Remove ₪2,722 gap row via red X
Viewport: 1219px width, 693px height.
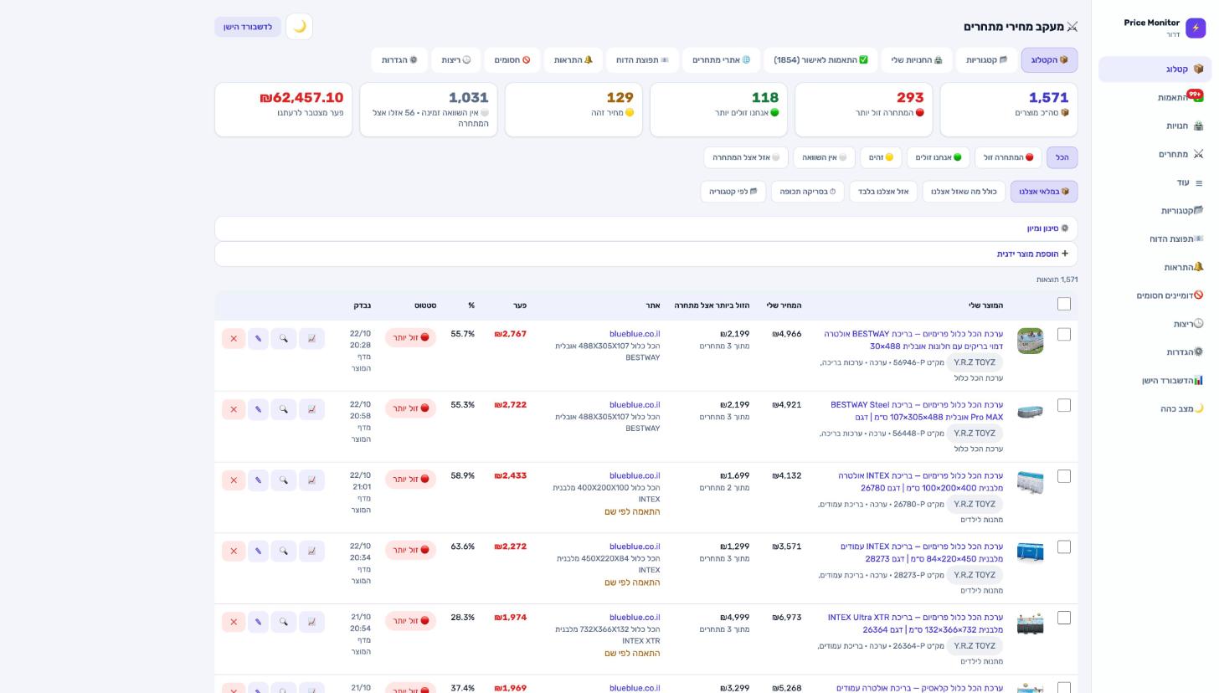[x=234, y=409]
